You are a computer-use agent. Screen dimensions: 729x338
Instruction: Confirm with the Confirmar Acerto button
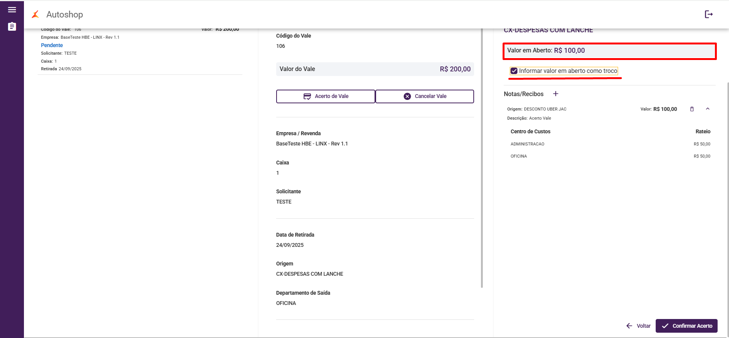(x=686, y=326)
